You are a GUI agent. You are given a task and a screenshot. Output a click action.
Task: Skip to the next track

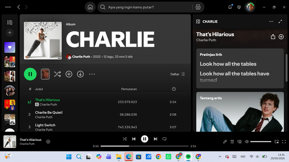(155, 139)
